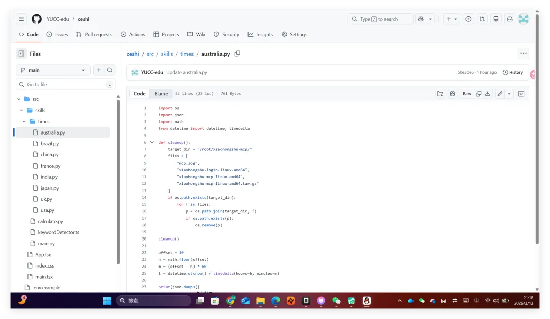Click the ceshi breadcrumb link
This screenshot has width=550, height=319.
133,54
